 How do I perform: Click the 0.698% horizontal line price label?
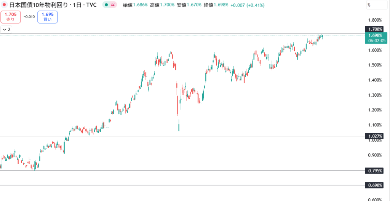[375, 185]
